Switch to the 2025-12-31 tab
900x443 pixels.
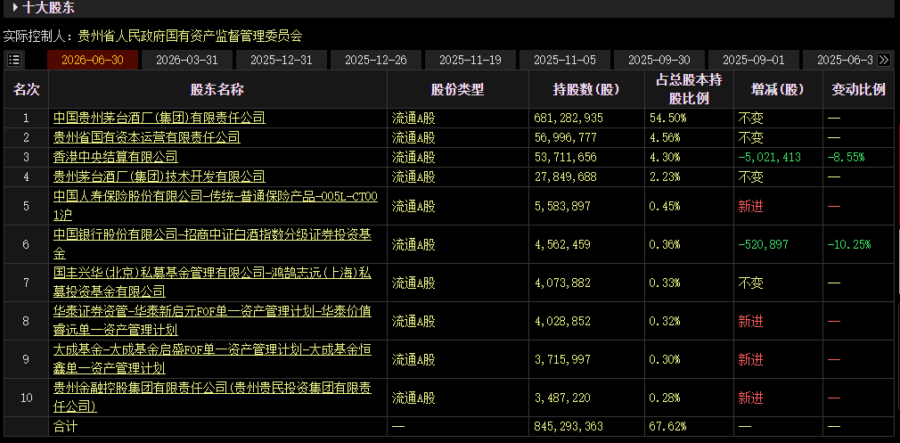pos(282,60)
